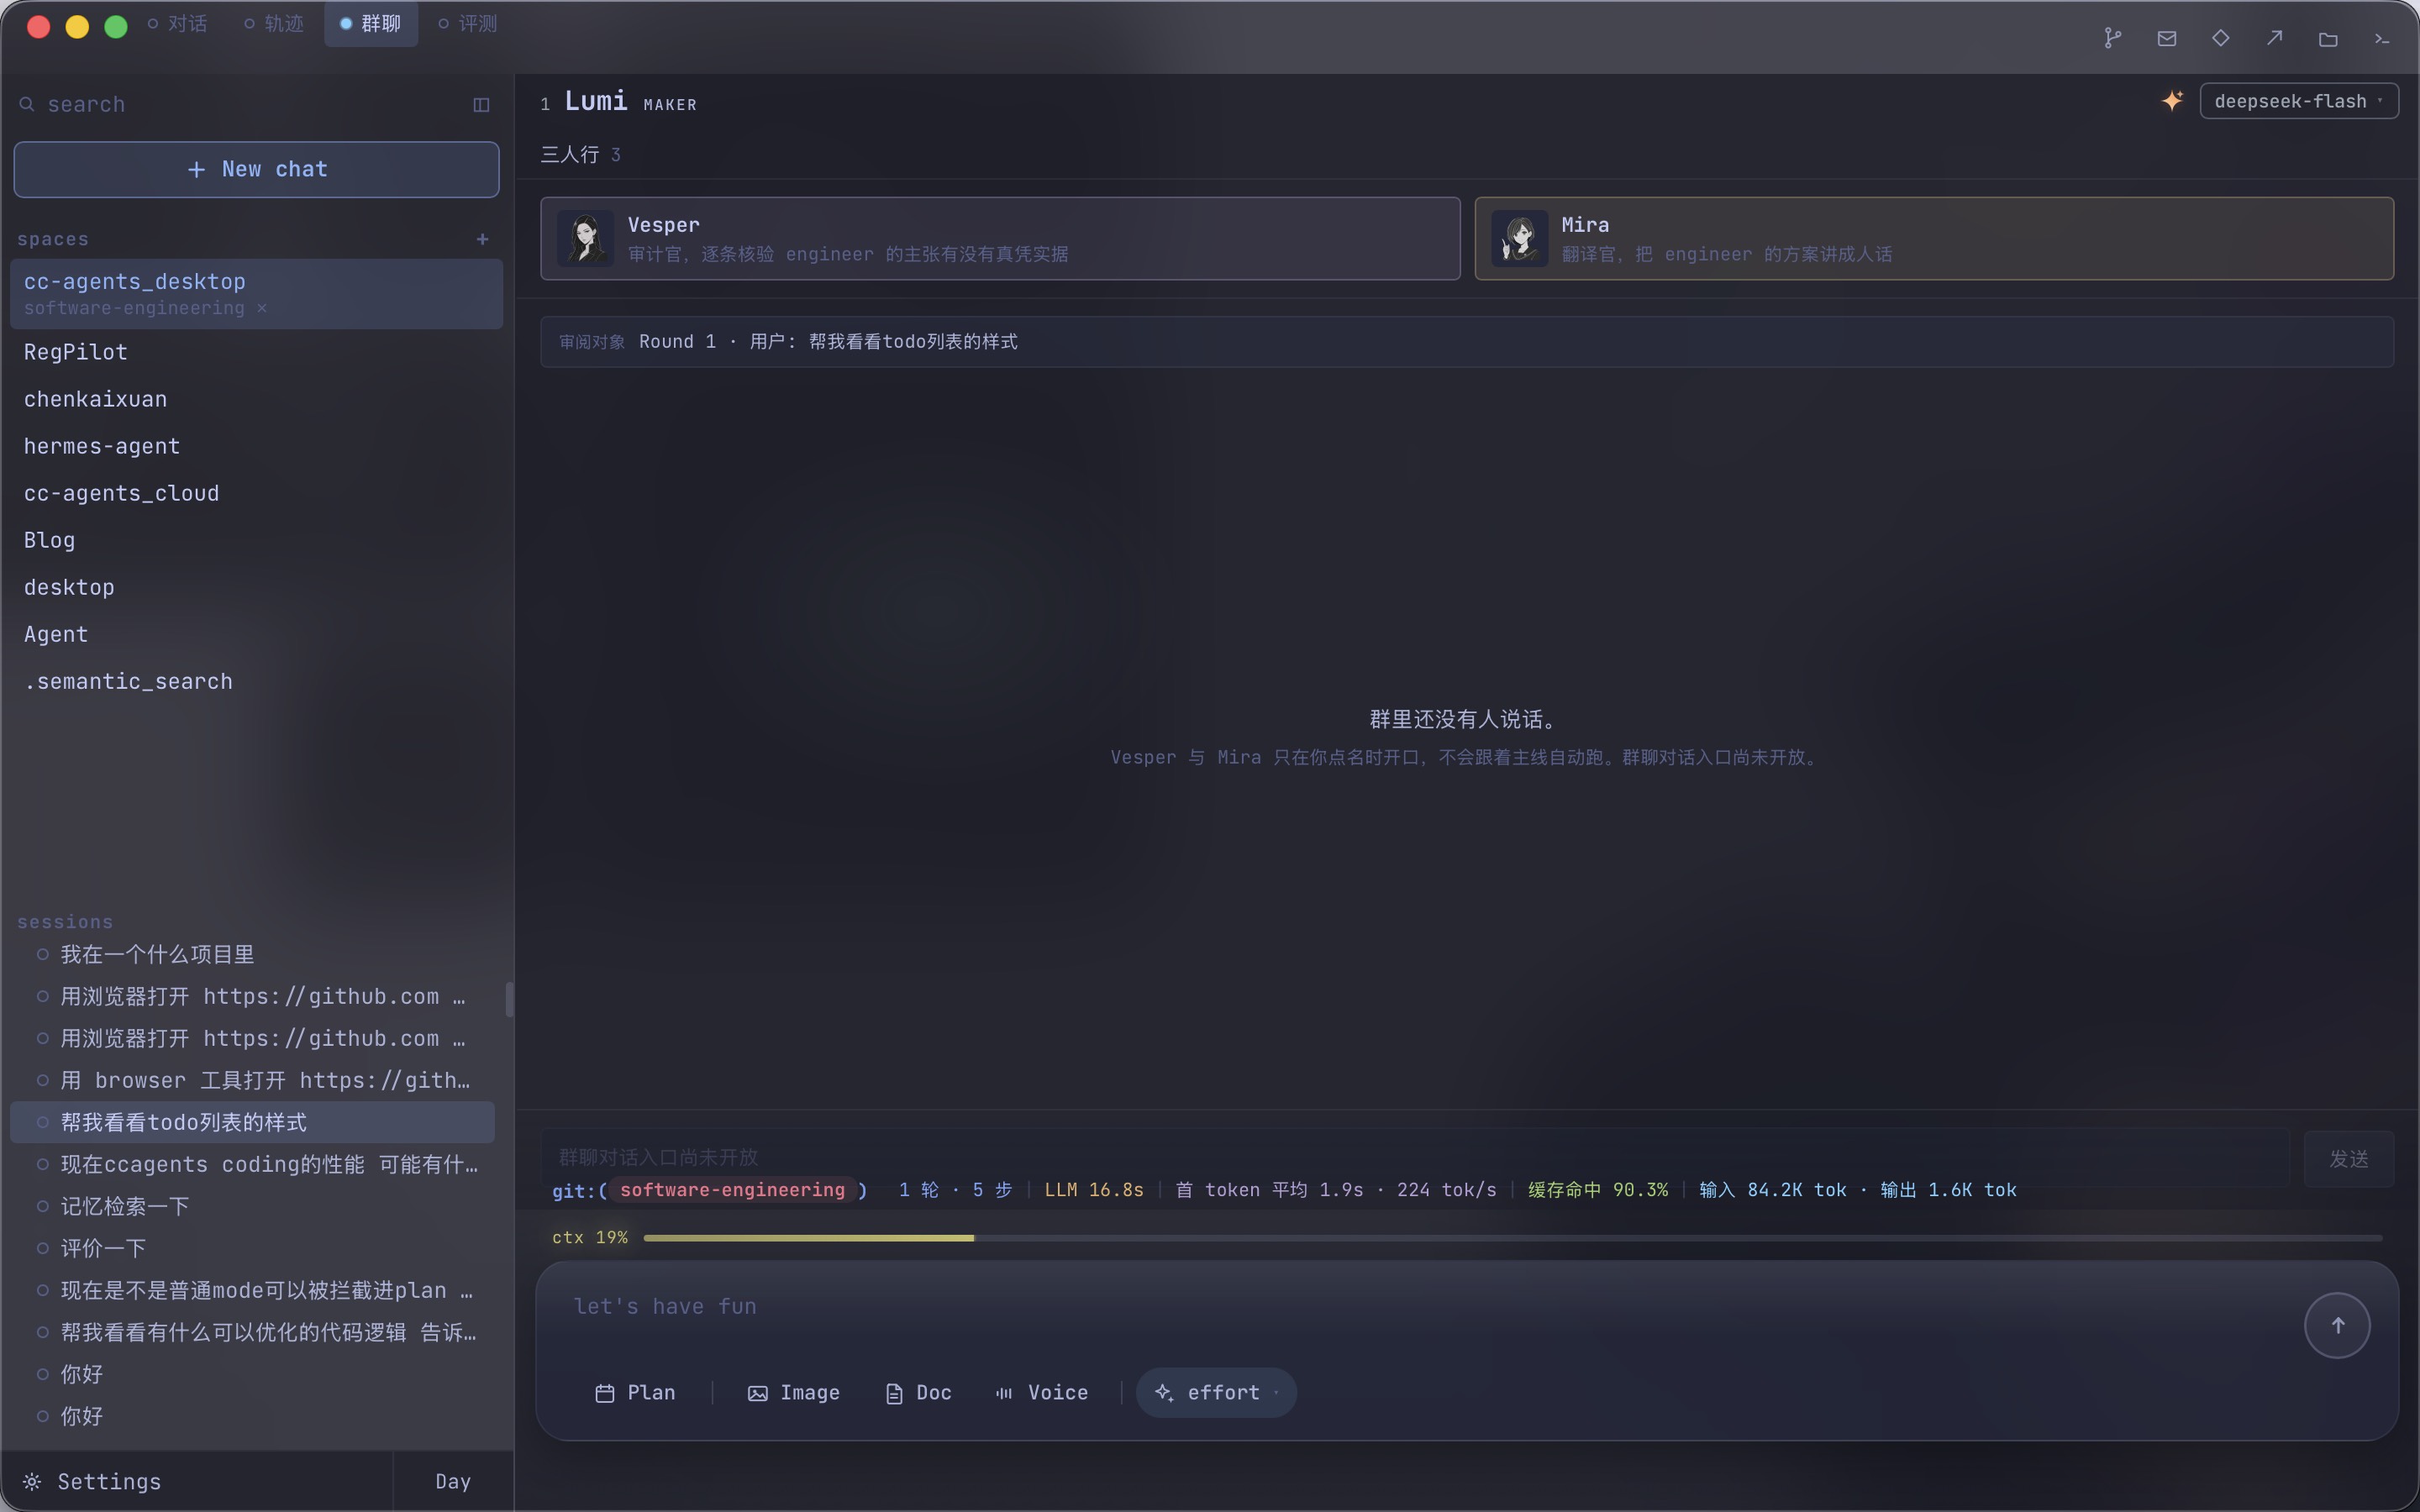
Task: Open the deepseek-flash model dropdown
Action: coord(2298,101)
